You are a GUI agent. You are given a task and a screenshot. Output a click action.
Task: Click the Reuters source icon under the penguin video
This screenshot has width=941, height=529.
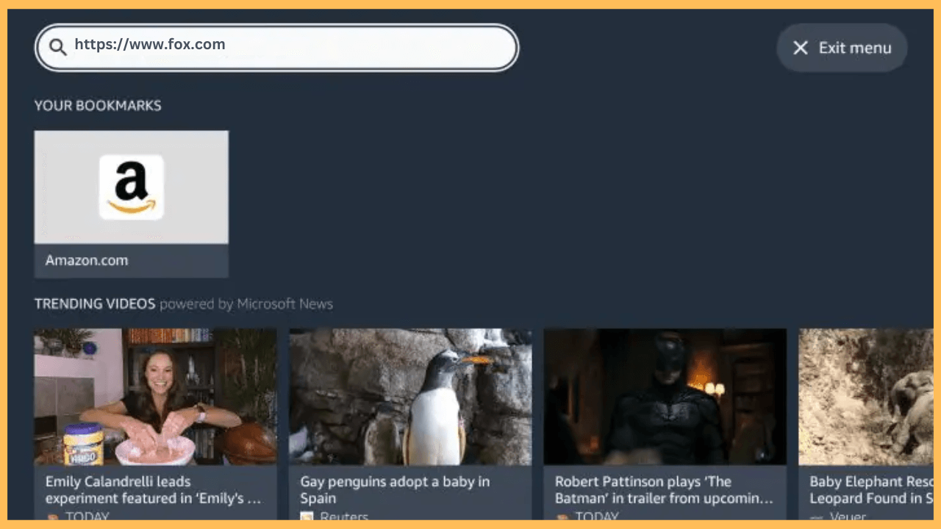(307, 517)
